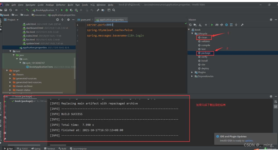
Task: Toggle soft-wrap icon in Run console
Action: tap(275, 102)
